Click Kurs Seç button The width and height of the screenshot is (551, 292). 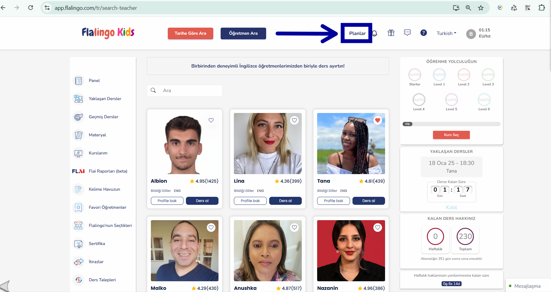[x=451, y=135]
